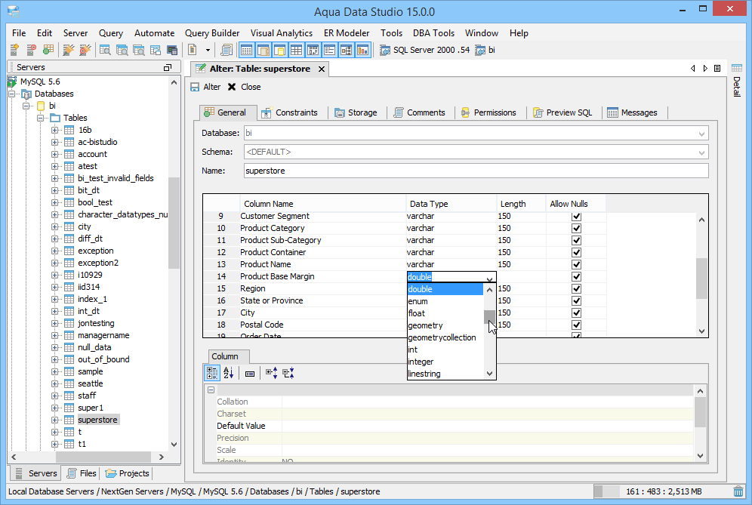
Task: Click the Alter save icon button
Action: (x=196, y=87)
